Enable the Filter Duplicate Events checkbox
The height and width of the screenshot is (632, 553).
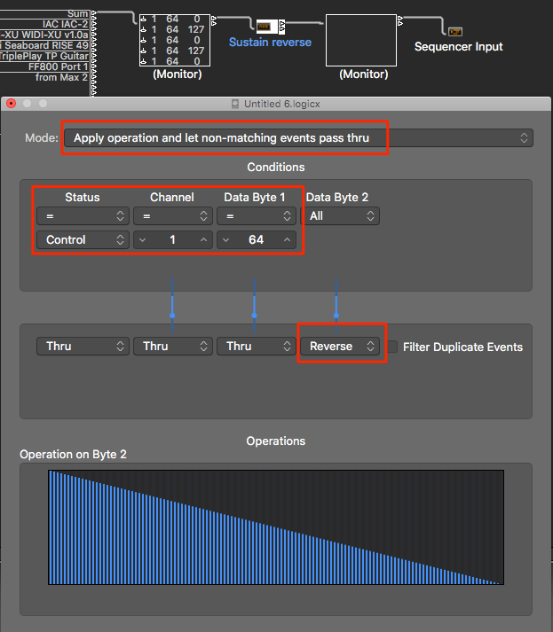tap(392, 347)
